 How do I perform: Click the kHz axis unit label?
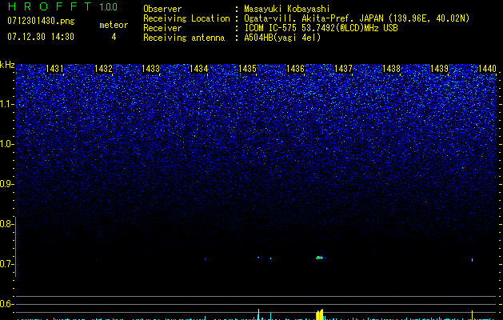(7, 65)
